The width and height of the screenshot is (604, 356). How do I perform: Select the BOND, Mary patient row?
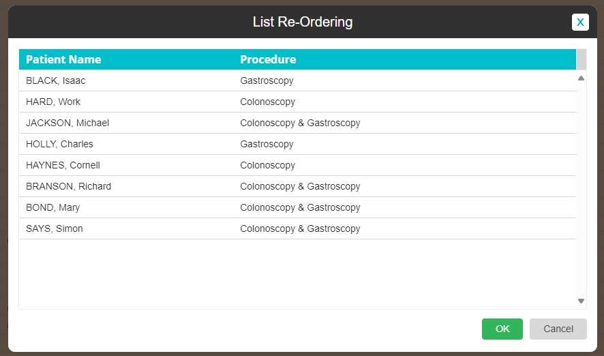pos(297,207)
